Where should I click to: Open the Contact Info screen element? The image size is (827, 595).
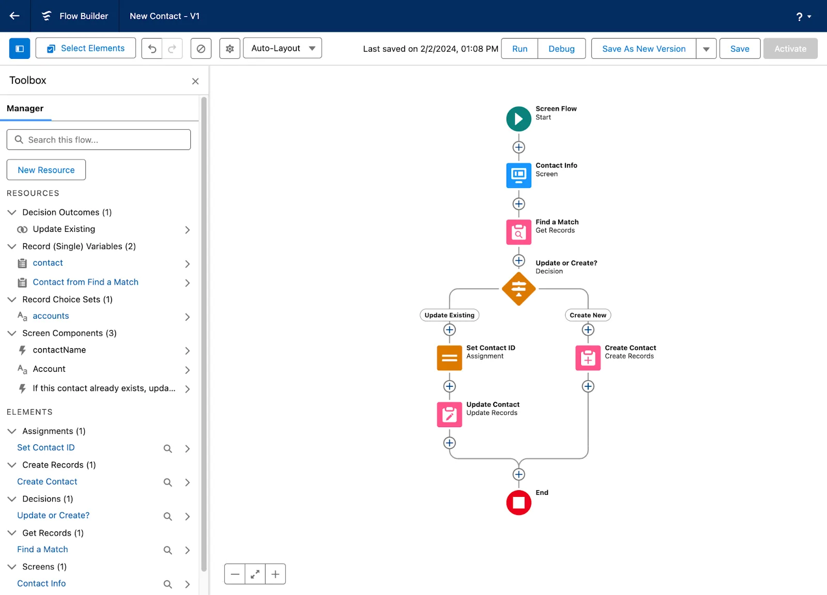[x=518, y=175]
